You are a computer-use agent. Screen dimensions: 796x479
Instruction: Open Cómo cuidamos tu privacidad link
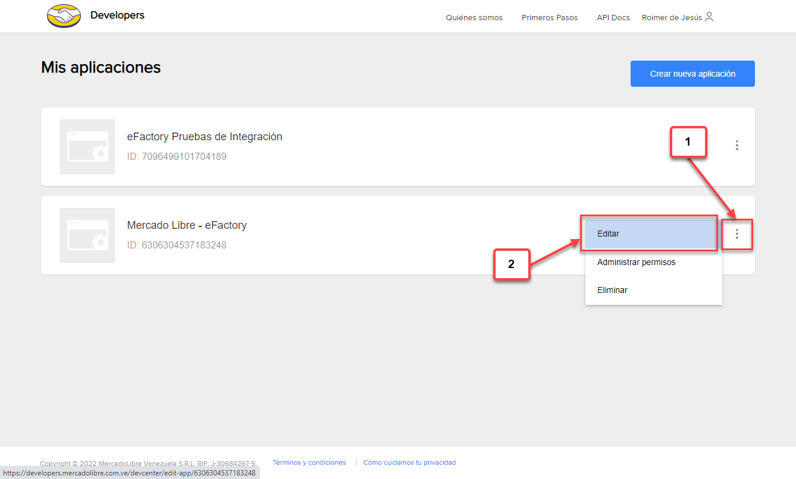click(x=409, y=462)
